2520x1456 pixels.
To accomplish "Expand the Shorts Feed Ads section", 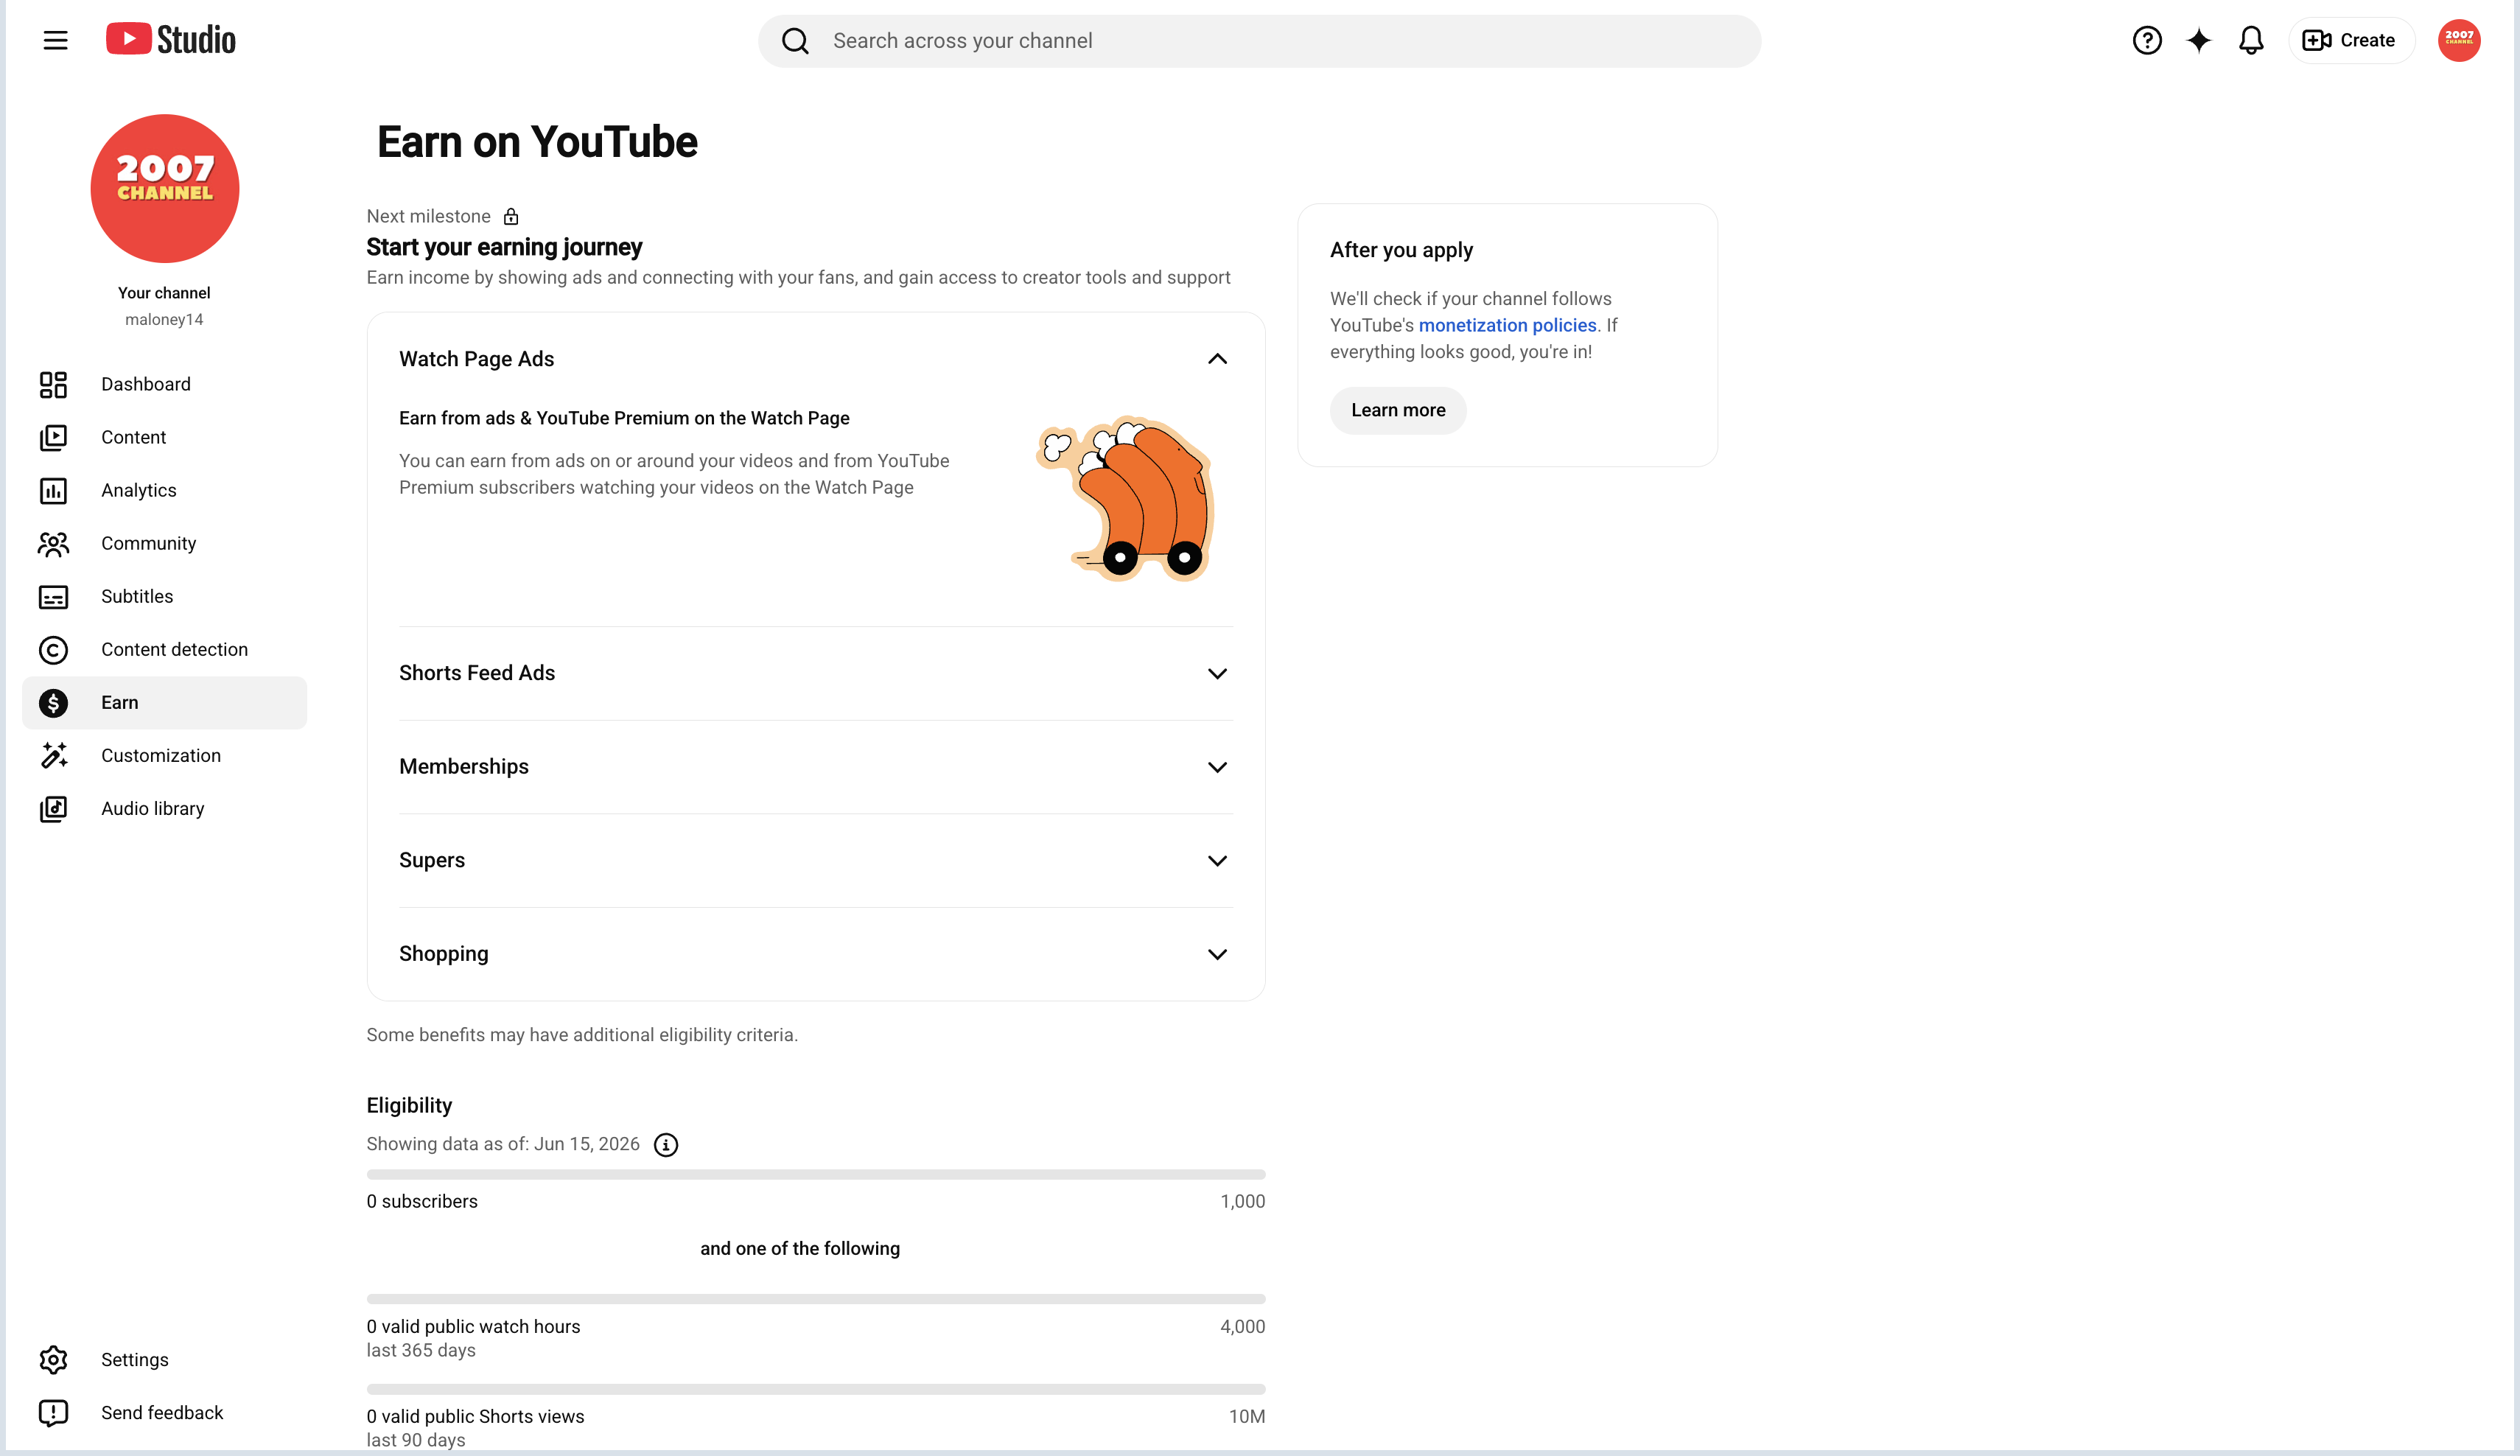I will click(x=1216, y=673).
